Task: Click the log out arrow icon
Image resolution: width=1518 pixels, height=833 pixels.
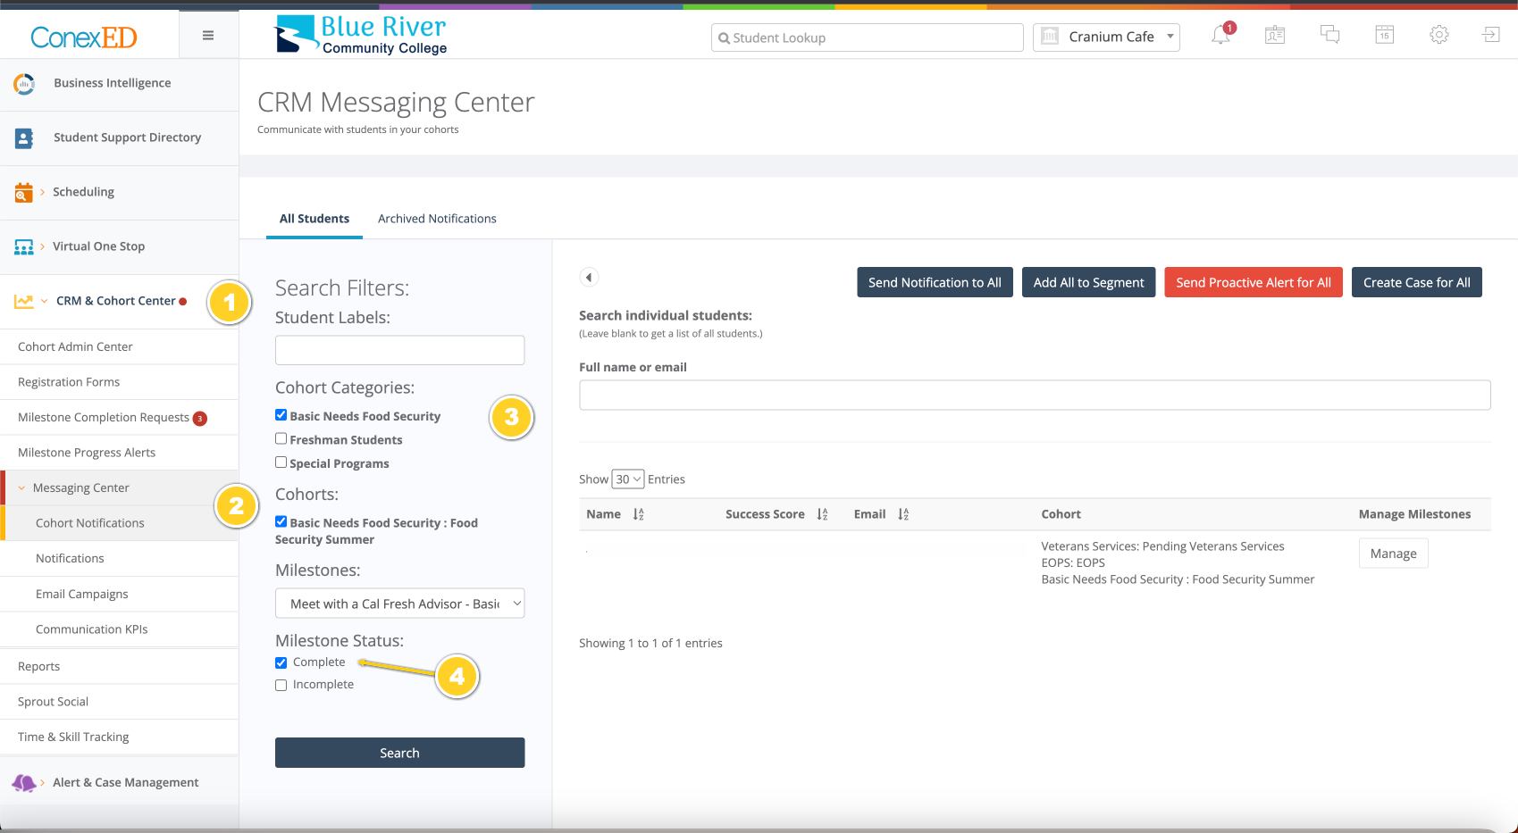Action: coord(1491,35)
